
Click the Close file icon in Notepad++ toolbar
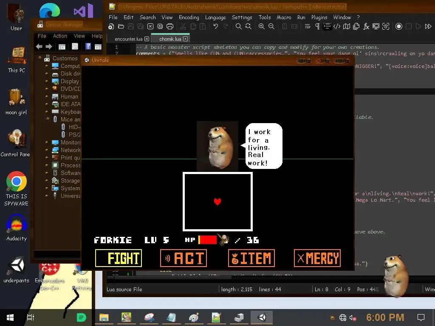(x=150, y=26)
